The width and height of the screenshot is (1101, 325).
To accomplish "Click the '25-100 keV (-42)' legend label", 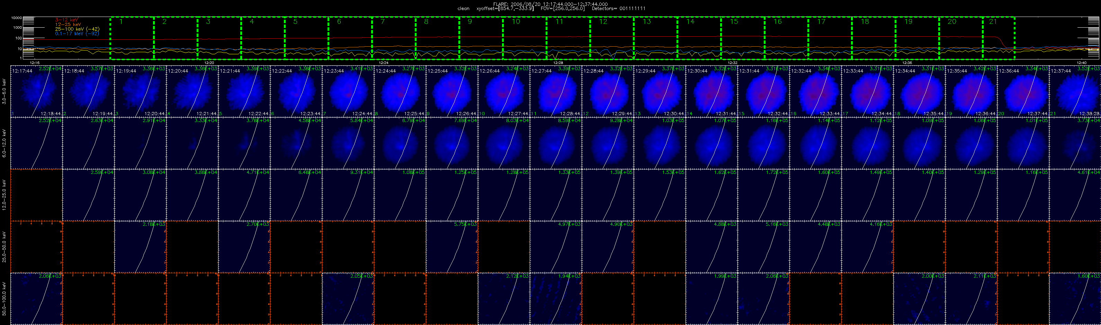I will click(x=77, y=29).
